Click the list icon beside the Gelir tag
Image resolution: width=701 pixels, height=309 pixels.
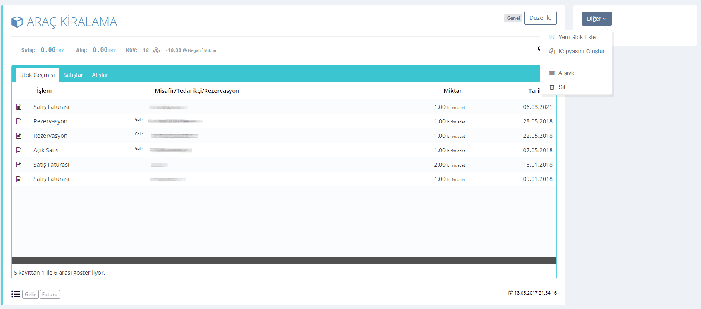(16, 294)
